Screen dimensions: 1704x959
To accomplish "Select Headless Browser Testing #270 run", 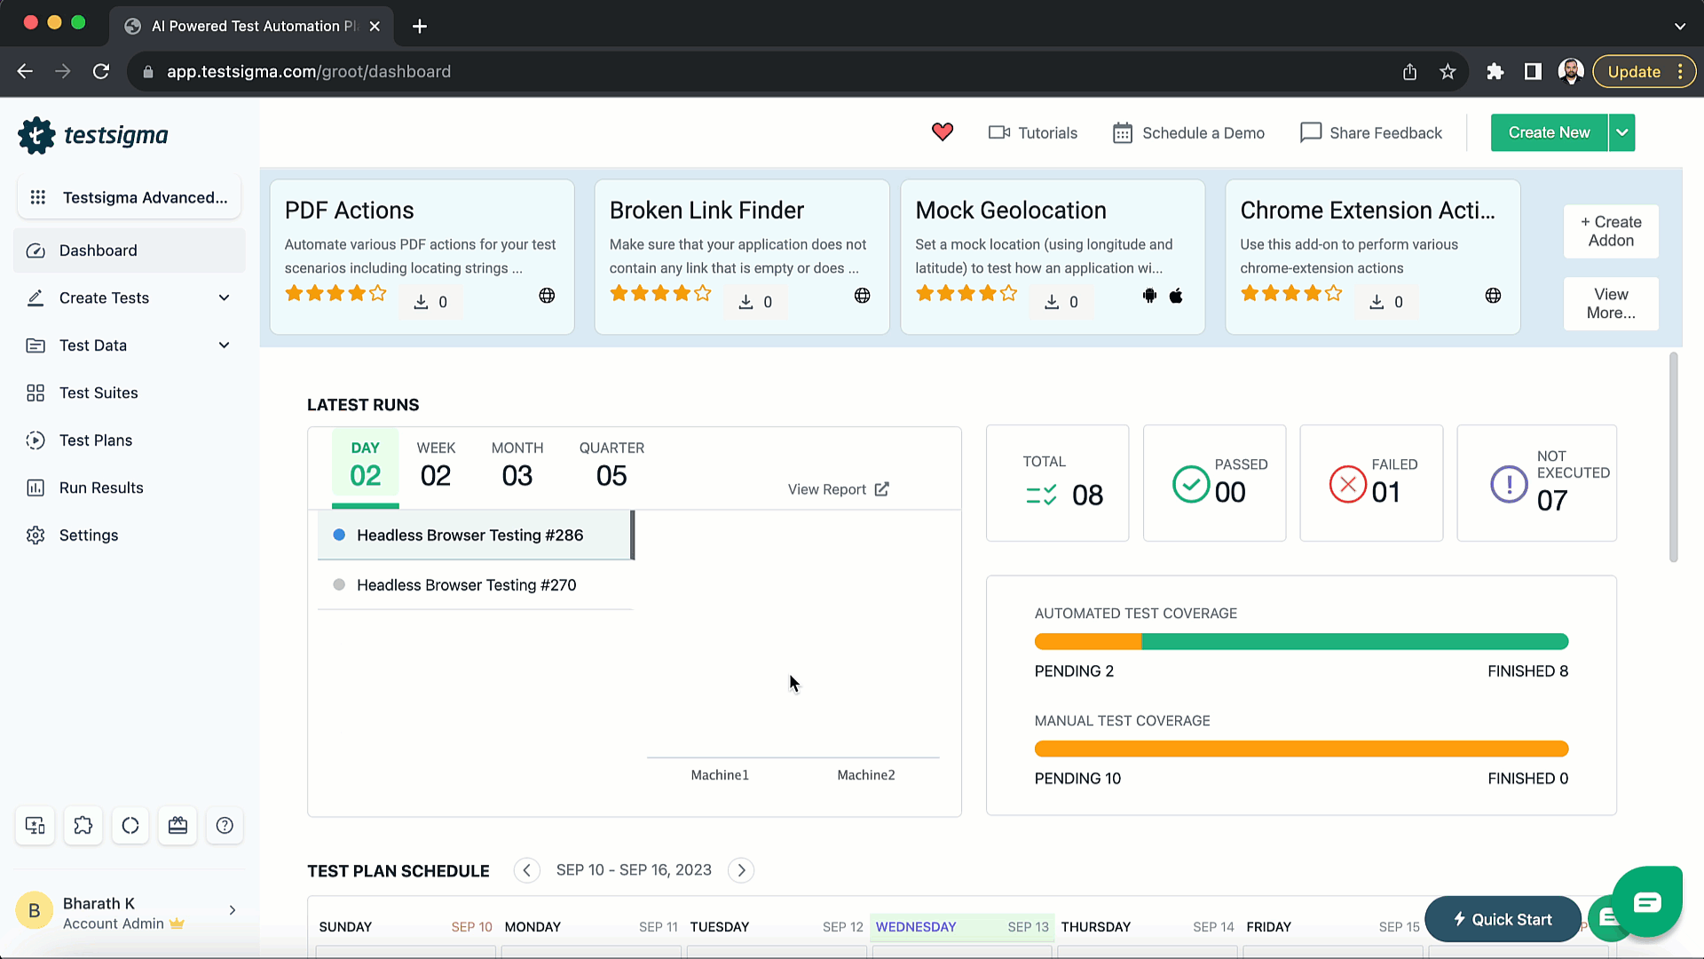I will pyautogui.click(x=466, y=585).
